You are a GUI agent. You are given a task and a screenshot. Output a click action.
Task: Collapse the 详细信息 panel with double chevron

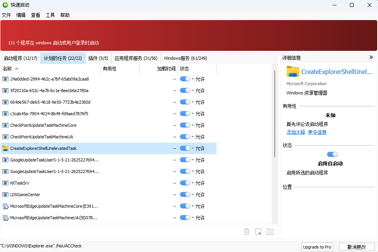point(371,57)
